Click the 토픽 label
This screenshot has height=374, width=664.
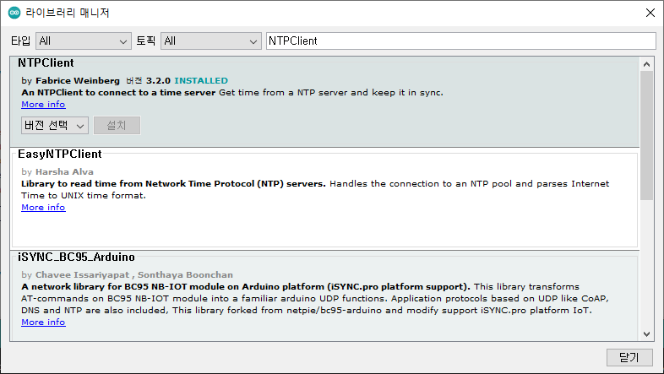(145, 41)
